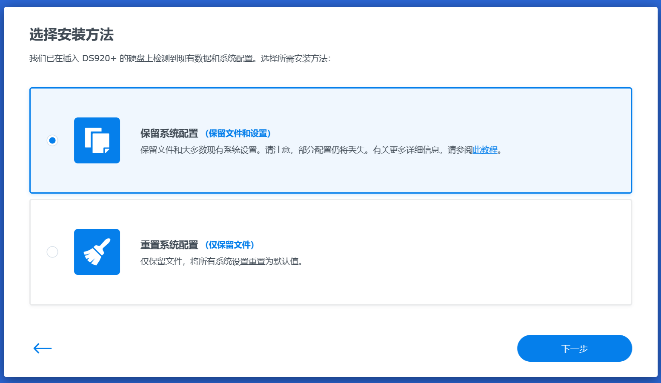Click the broom reset icon
661x383 pixels.
pos(97,252)
